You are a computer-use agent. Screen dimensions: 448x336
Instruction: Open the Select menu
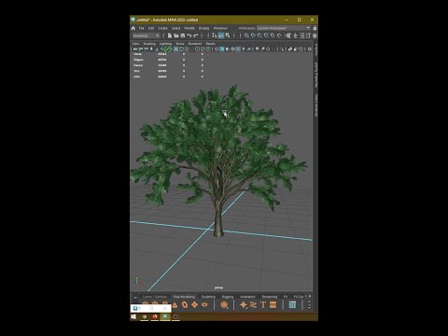click(x=175, y=28)
